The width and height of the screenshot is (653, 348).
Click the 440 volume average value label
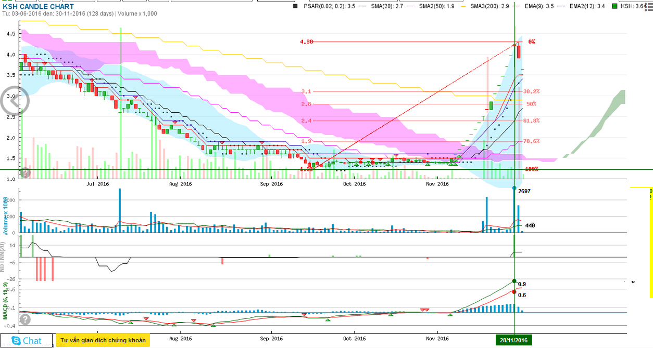pyautogui.click(x=530, y=225)
